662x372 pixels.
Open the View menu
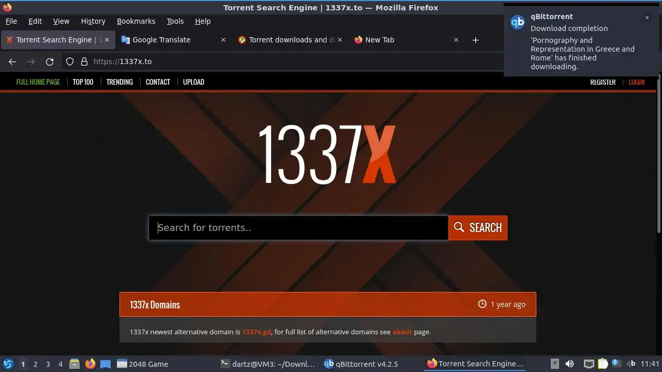point(61,21)
